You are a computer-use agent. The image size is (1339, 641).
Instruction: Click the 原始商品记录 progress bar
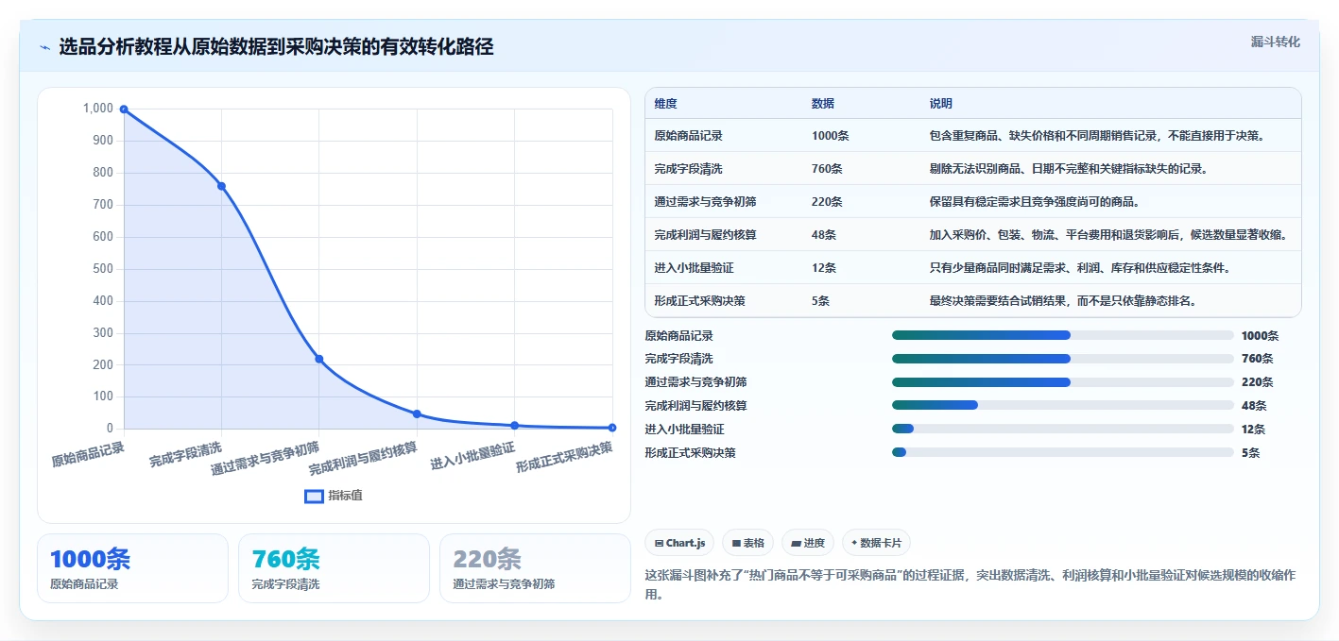1063,335
